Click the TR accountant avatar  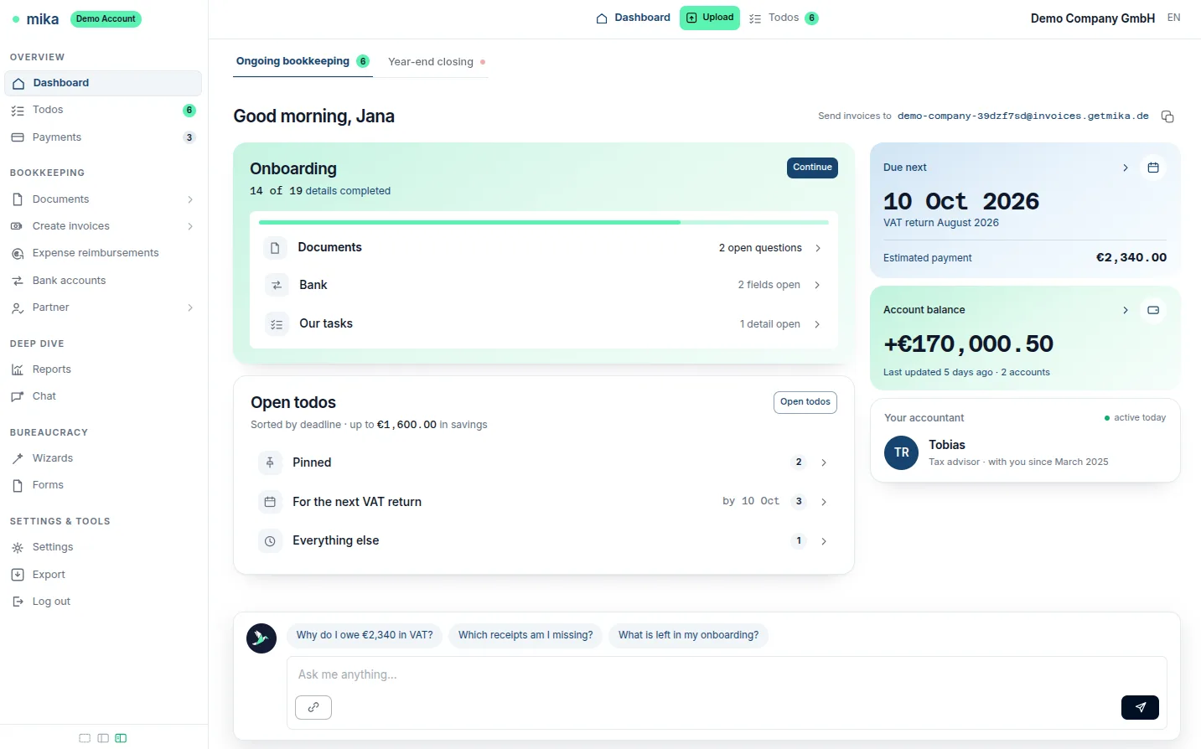[902, 452]
